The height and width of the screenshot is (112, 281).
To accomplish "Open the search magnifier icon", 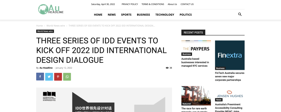I will (240, 14).
